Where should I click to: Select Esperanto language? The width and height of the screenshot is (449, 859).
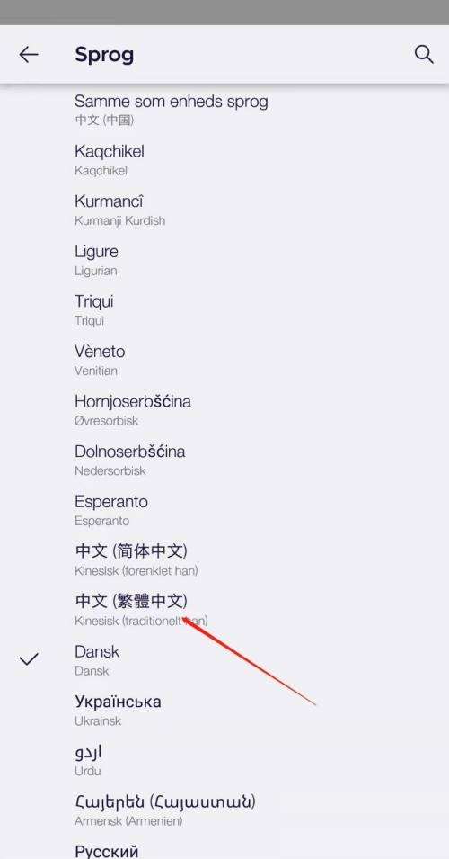224,511
